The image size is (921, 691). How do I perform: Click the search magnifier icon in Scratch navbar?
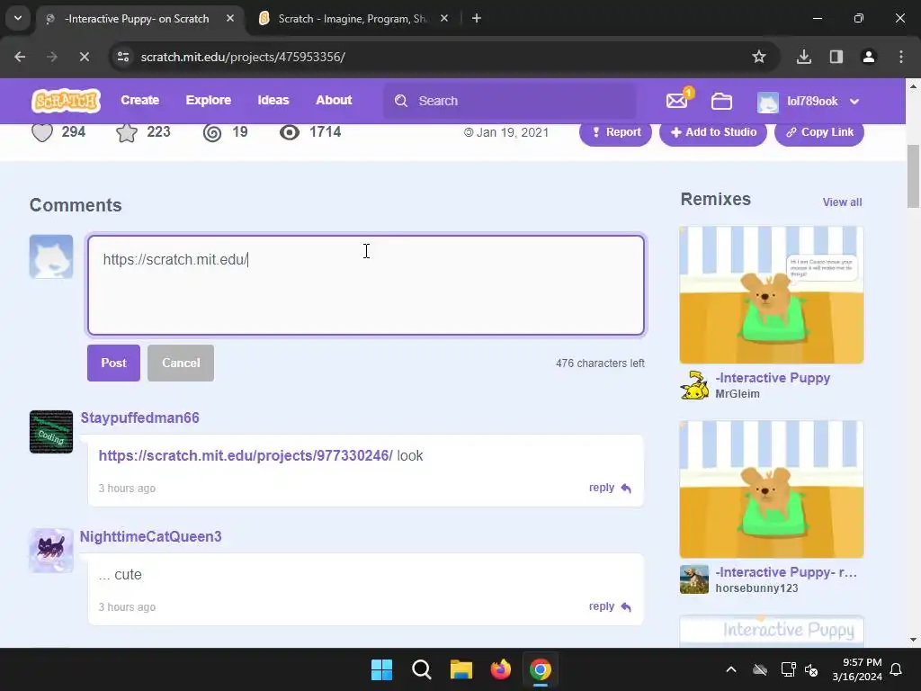[x=401, y=101]
